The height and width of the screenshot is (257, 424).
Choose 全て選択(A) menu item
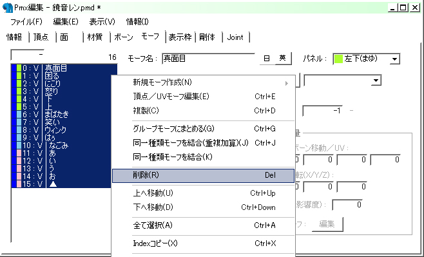coord(203,225)
